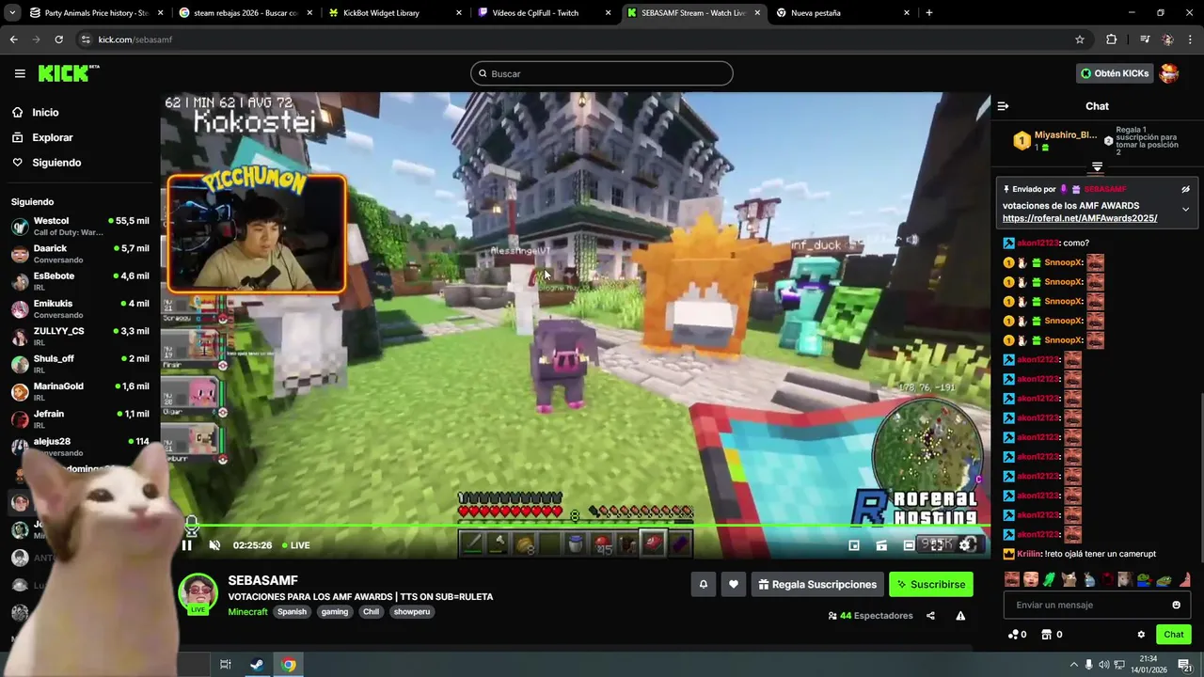Open the Daarick channel in followed list
This screenshot has width=1204, height=677.
tap(80, 254)
